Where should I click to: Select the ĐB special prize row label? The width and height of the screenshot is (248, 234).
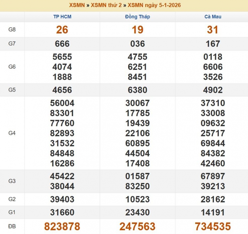[12, 226]
